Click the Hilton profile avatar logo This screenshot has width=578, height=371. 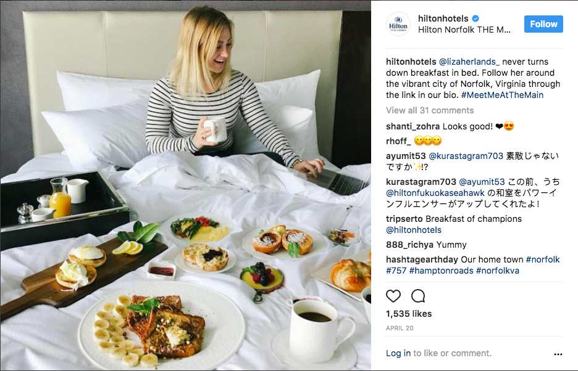pyautogui.click(x=398, y=24)
